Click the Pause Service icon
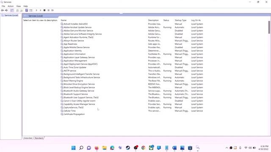Viewport: 271px width, 152px height. [49, 10]
